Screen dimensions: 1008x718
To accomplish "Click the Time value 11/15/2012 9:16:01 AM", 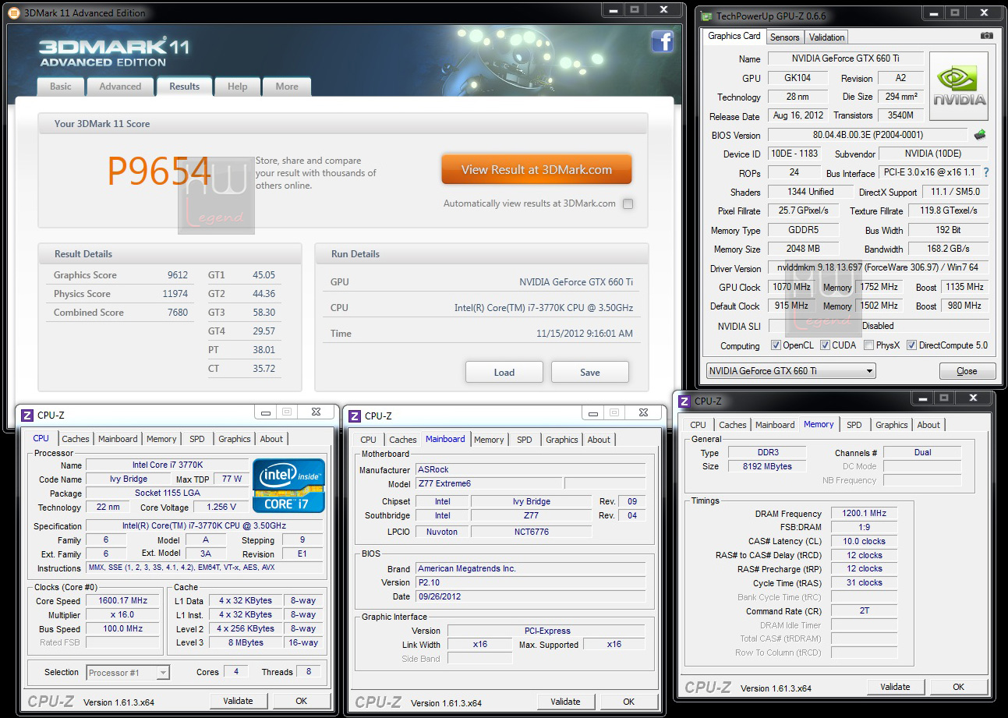I will tap(585, 334).
